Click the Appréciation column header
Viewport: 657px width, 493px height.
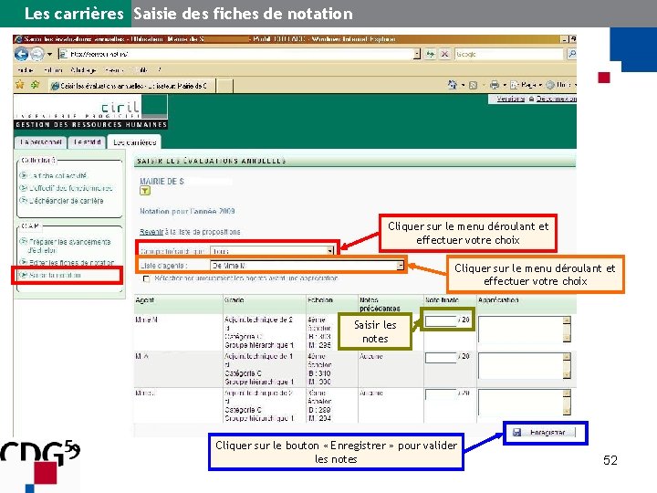[498, 300]
